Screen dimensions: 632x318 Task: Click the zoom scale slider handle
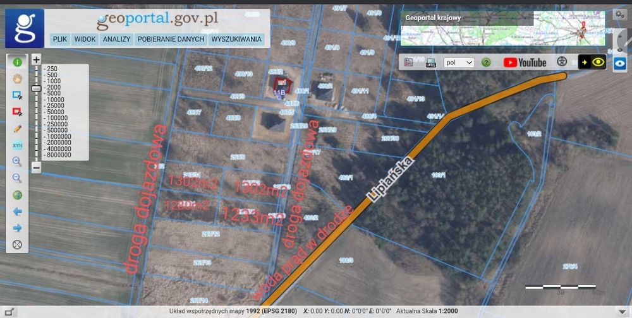(36, 88)
